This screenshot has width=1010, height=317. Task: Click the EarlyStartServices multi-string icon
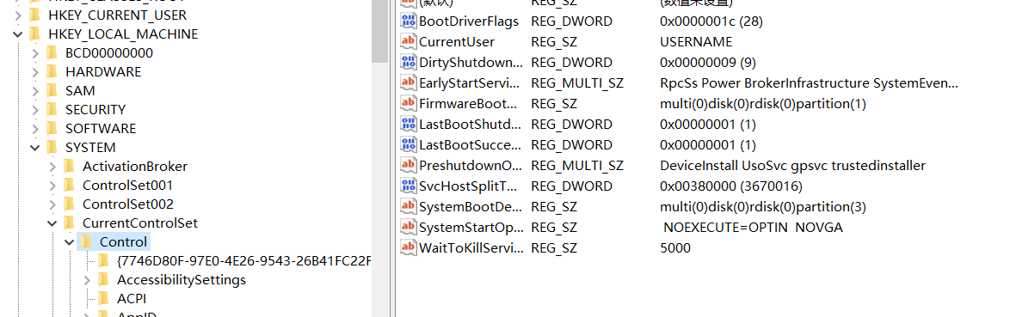[x=409, y=83]
